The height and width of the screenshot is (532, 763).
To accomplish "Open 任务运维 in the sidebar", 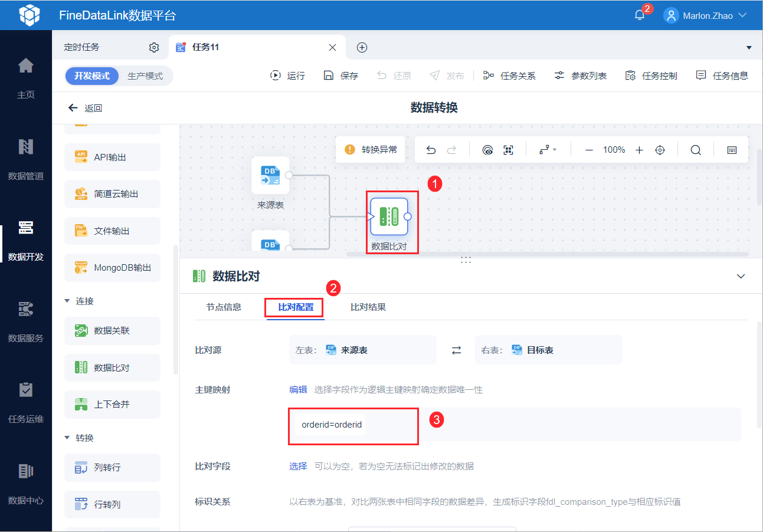I will click(x=26, y=403).
